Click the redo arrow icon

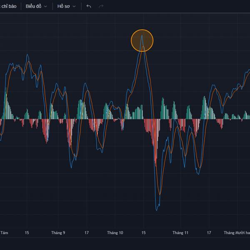point(101,7)
